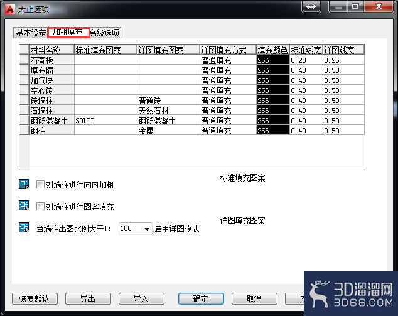This screenshot has width=398, height=316.
Task: Click the icon beside 当墙柱出图比例大于1
Action: pos(24,227)
